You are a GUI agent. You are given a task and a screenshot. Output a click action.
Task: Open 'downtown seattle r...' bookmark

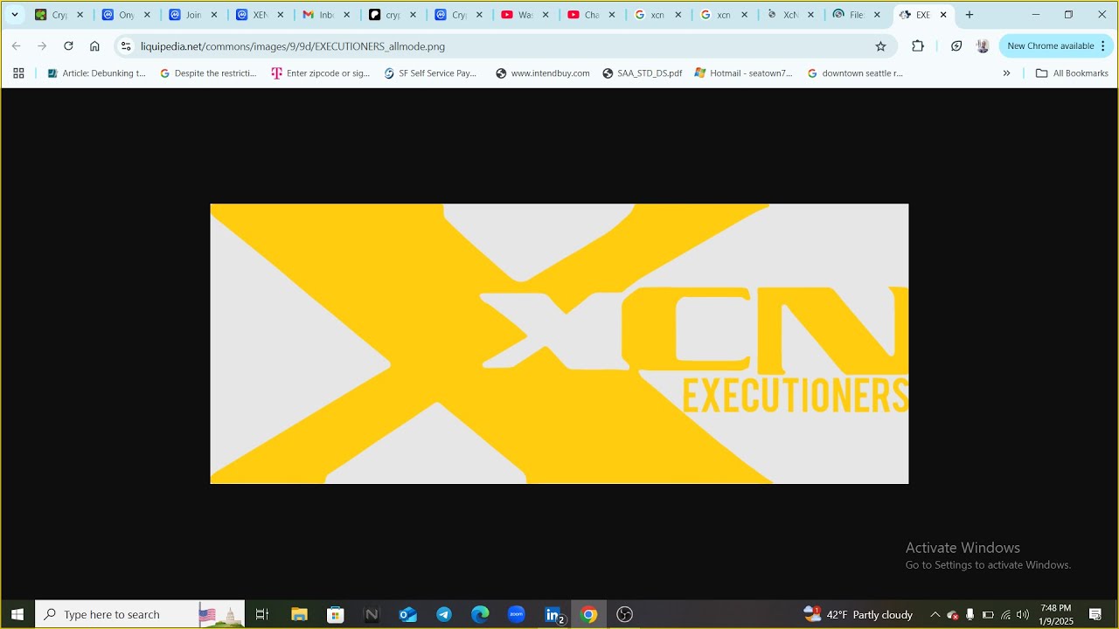(x=855, y=73)
